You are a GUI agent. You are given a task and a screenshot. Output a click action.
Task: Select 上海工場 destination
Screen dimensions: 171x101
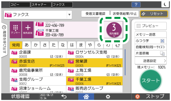(94, 72)
